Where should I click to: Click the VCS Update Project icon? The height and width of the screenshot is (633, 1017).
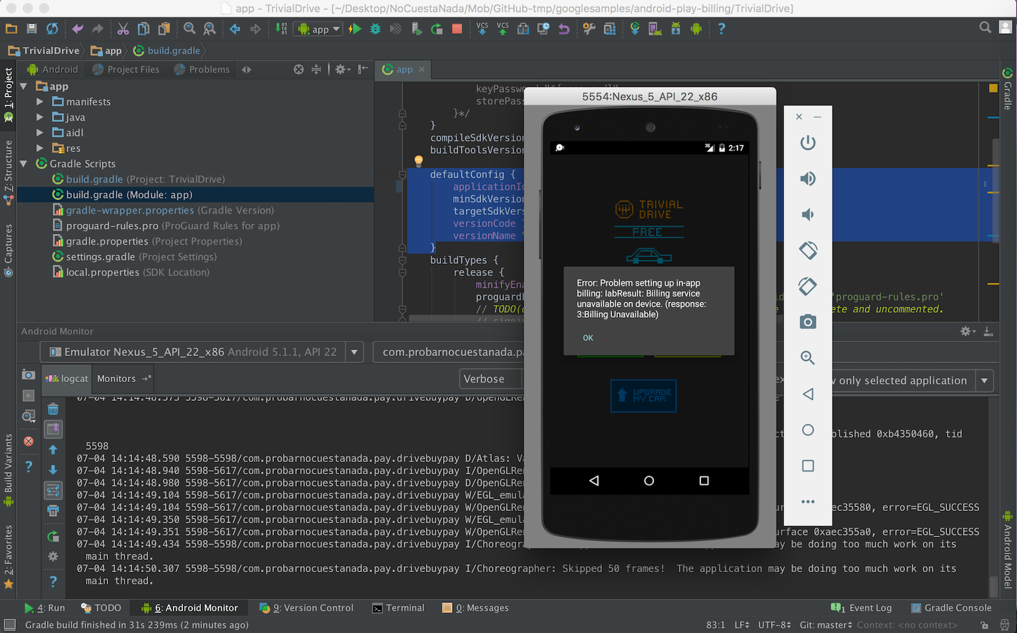click(482, 29)
